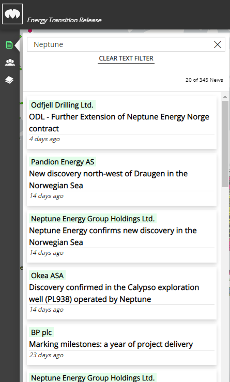
Task: Open Marking milestones project delivery article
Action: [111, 344]
